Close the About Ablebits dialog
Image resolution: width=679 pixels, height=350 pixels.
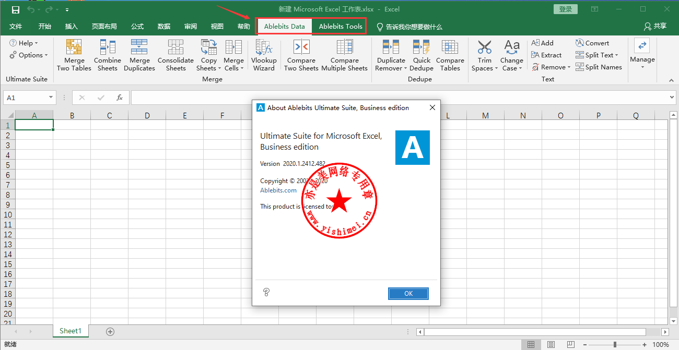[432, 108]
